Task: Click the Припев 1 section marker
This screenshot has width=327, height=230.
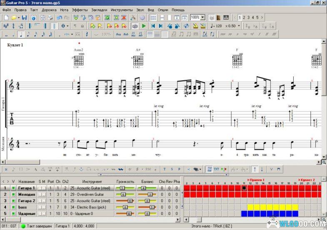Action: [256, 179]
